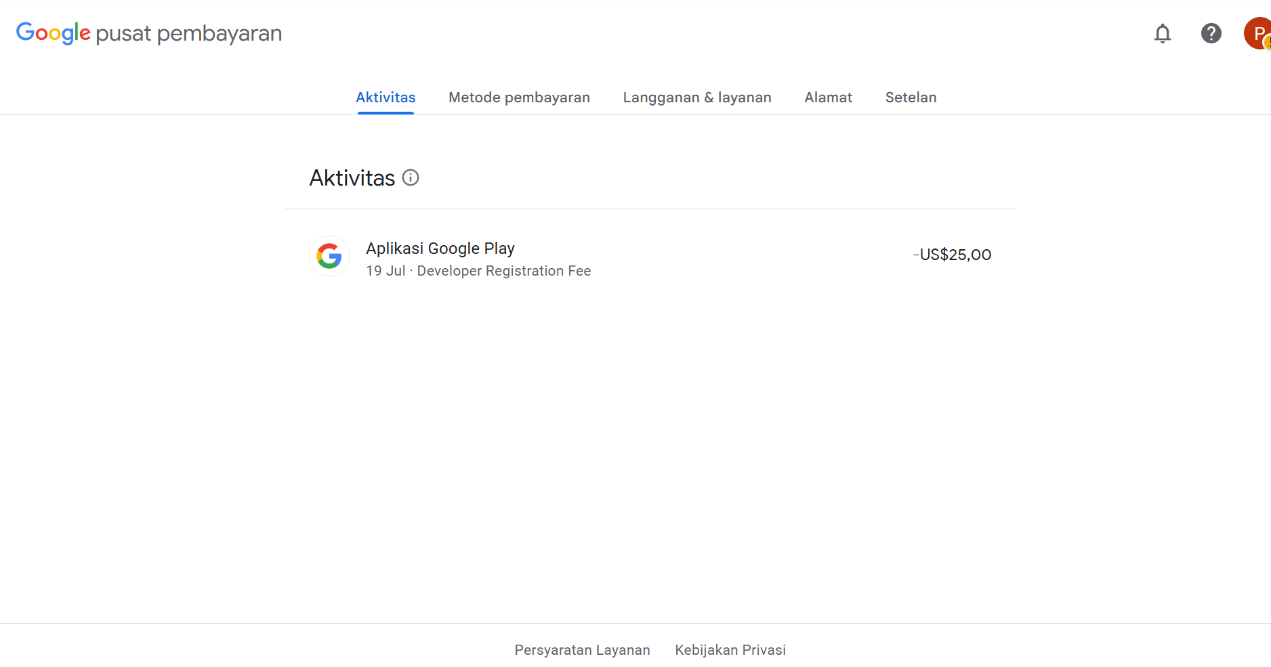Viewport: 1271px width, 667px height.
Task: Switch to the Aktivitas tab
Action: pos(386,98)
